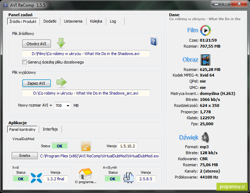Viewport: 250px width, 193px height.
Task: Close the AVI ReComp window
Action: 239,4
